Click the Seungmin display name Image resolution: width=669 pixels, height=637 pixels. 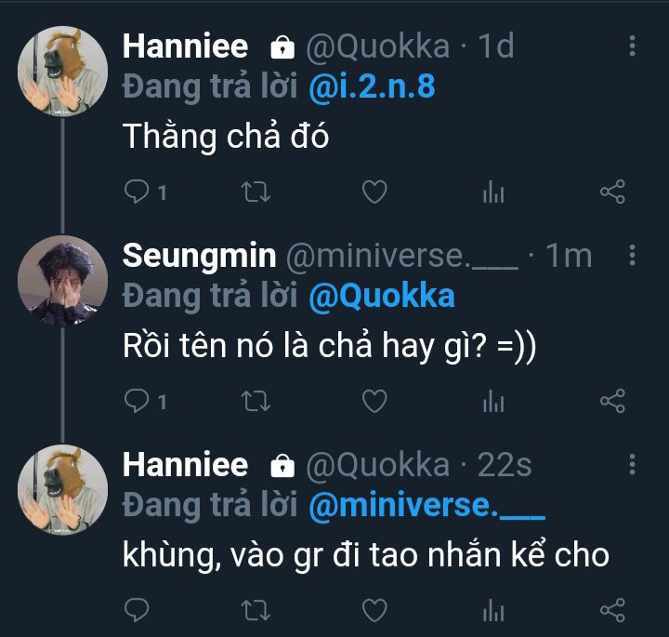tap(199, 255)
